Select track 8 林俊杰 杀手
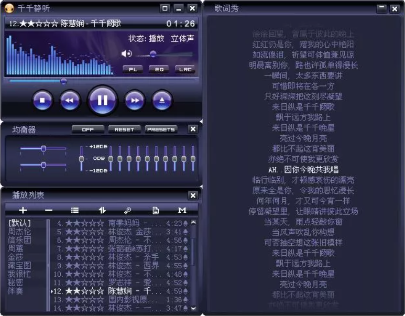405x316 pixels. click(x=121, y=257)
